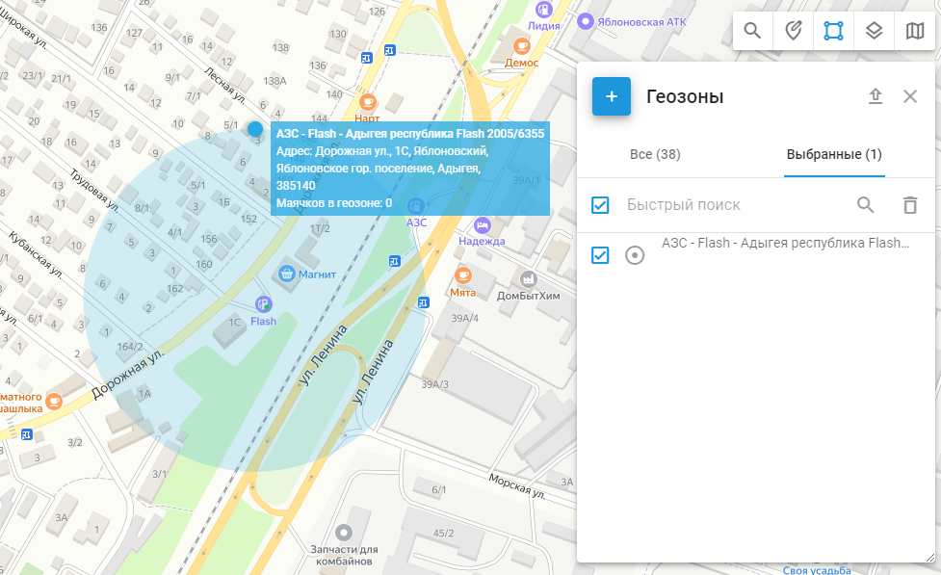
Task: Open the map search tool
Action: [x=752, y=30]
